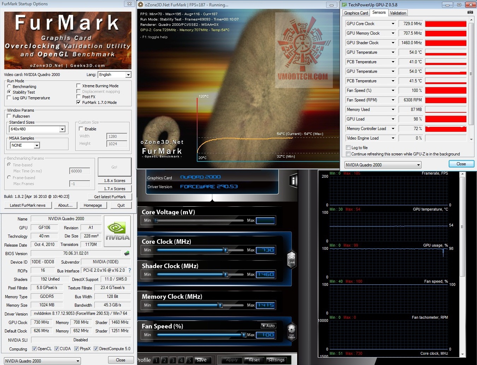The image size is (477, 365).
Task: Select Afterburner profile slot 5
Action: tap(189, 360)
